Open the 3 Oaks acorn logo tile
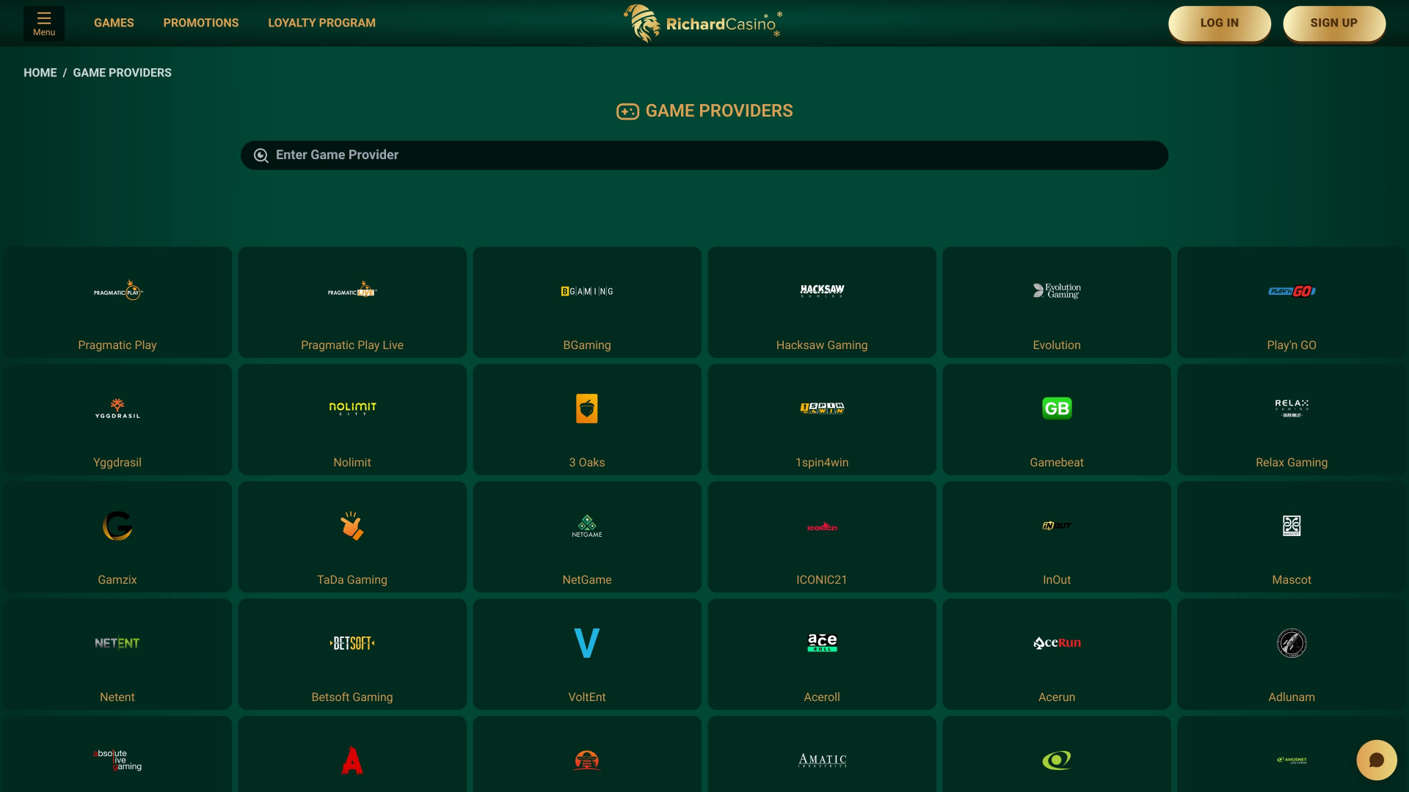1409x792 pixels. tap(587, 408)
